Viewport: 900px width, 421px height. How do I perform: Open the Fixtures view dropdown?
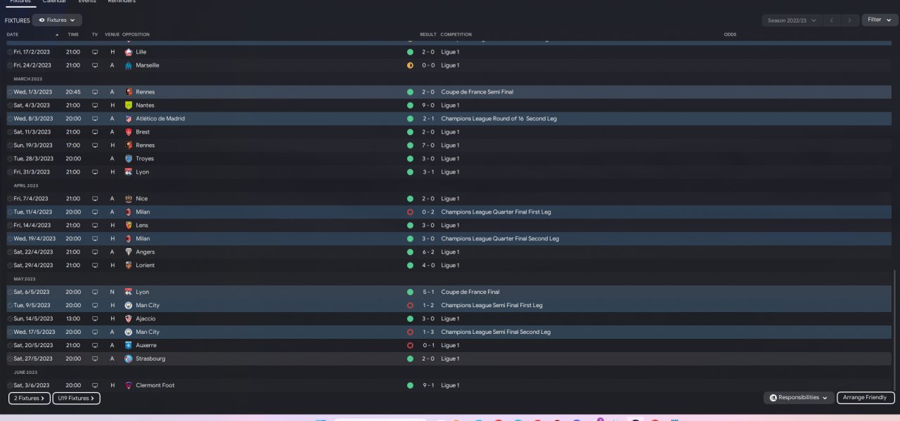[x=57, y=20]
